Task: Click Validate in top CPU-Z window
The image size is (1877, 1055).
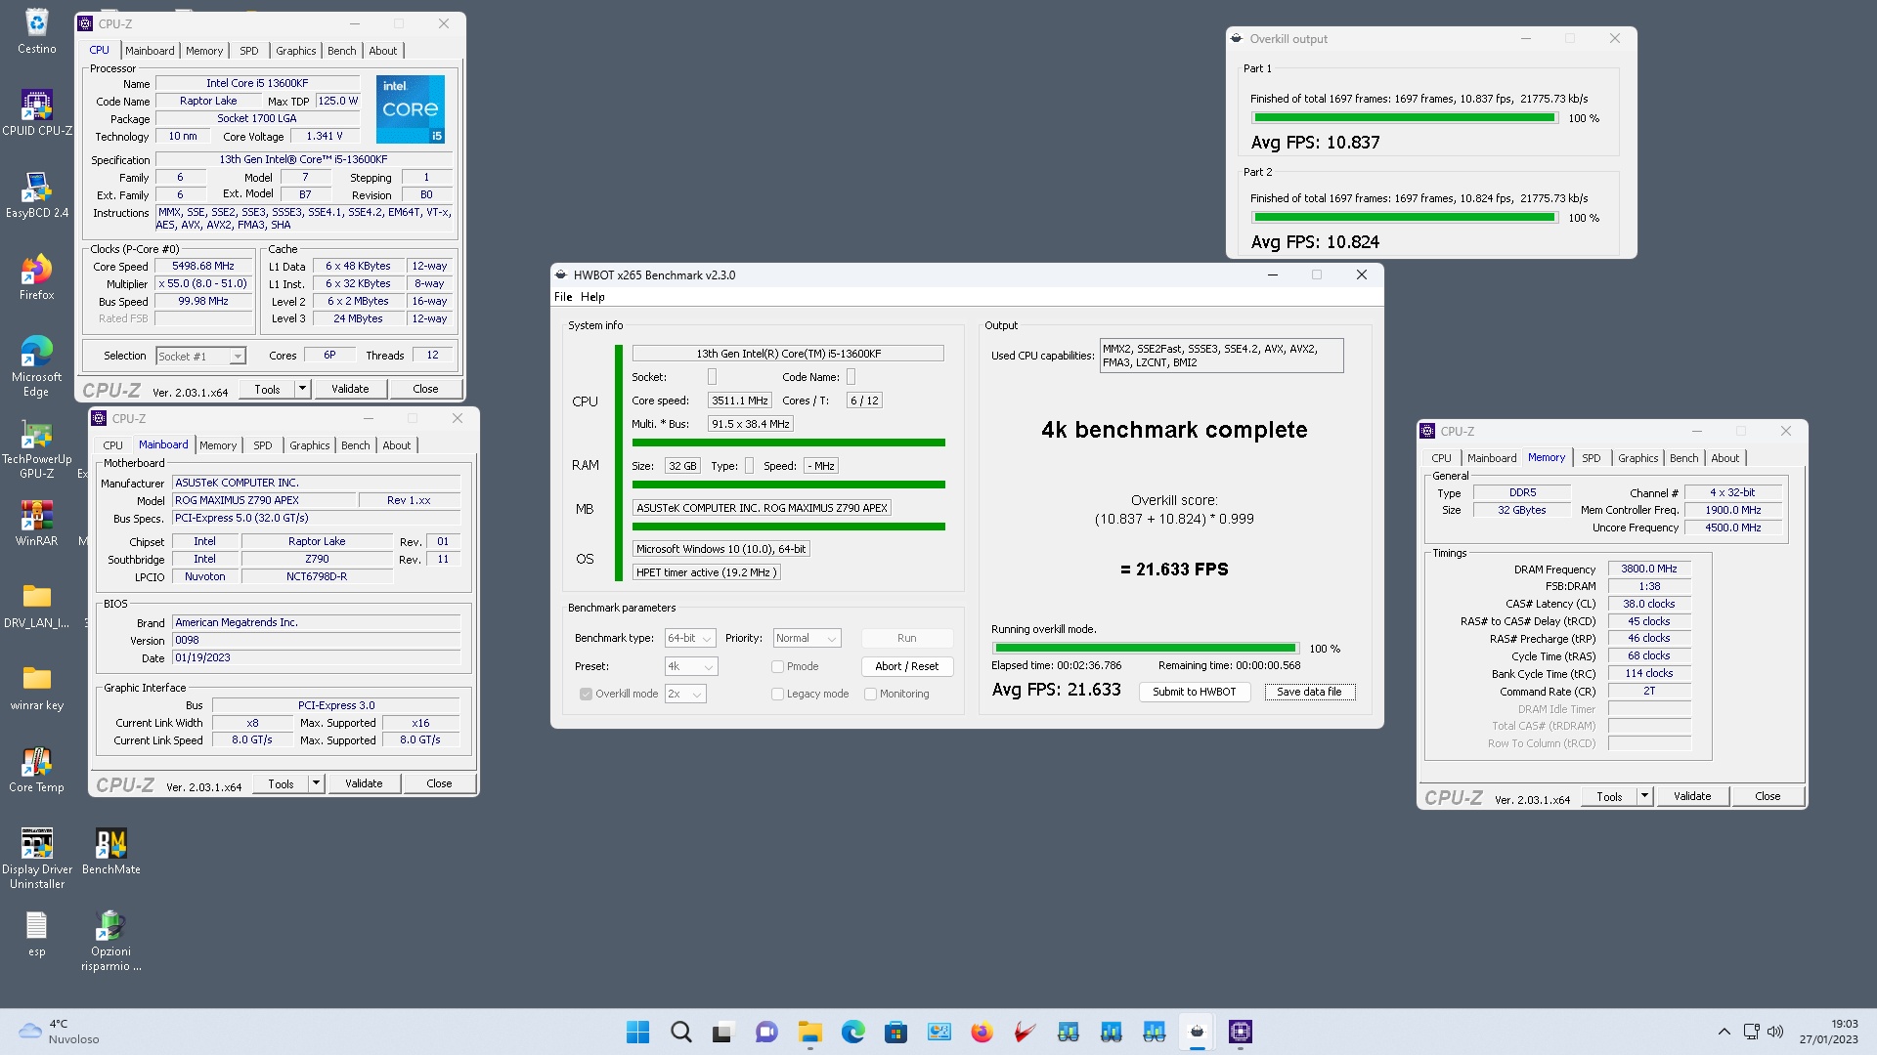Action: pyautogui.click(x=350, y=389)
